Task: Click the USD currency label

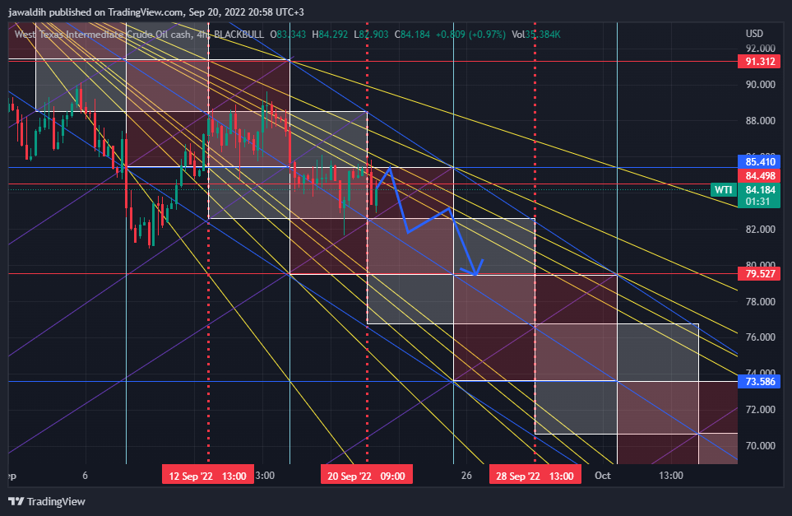Action: (755, 34)
